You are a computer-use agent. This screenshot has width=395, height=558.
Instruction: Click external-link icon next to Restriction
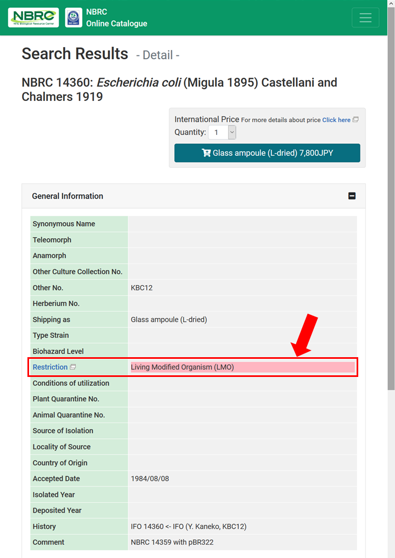coord(73,367)
